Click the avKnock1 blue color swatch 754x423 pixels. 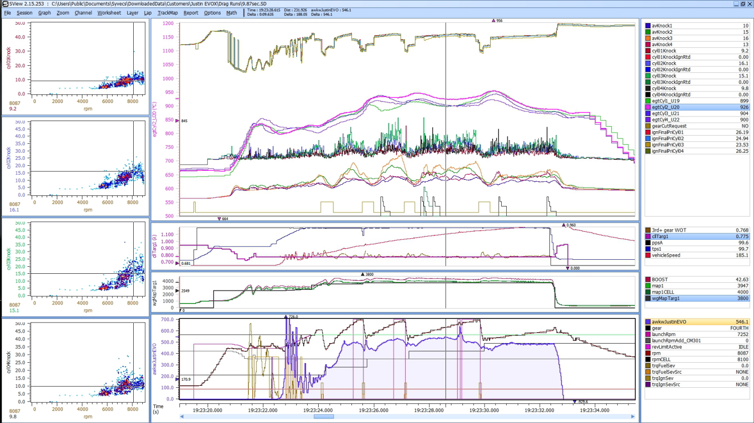pyautogui.click(x=648, y=26)
